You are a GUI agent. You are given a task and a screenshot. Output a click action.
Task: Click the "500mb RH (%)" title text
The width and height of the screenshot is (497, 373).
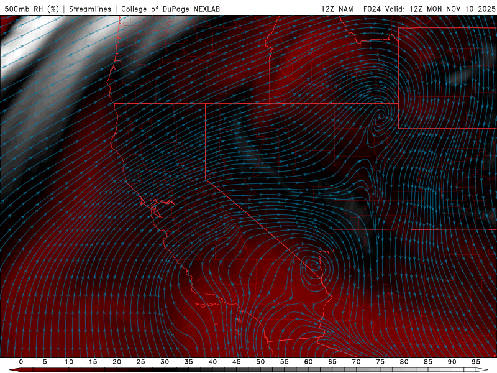click(x=32, y=9)
